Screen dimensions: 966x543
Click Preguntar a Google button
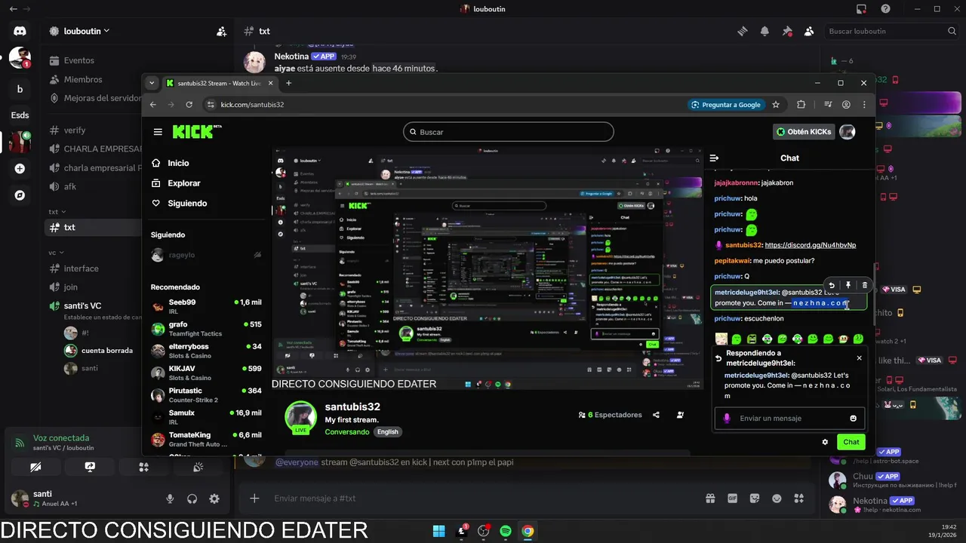point(725,105)
